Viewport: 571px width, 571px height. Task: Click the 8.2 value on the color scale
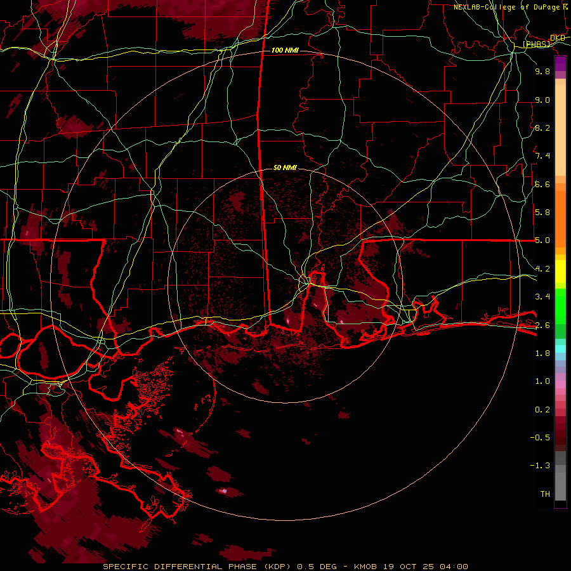(542, 128)
